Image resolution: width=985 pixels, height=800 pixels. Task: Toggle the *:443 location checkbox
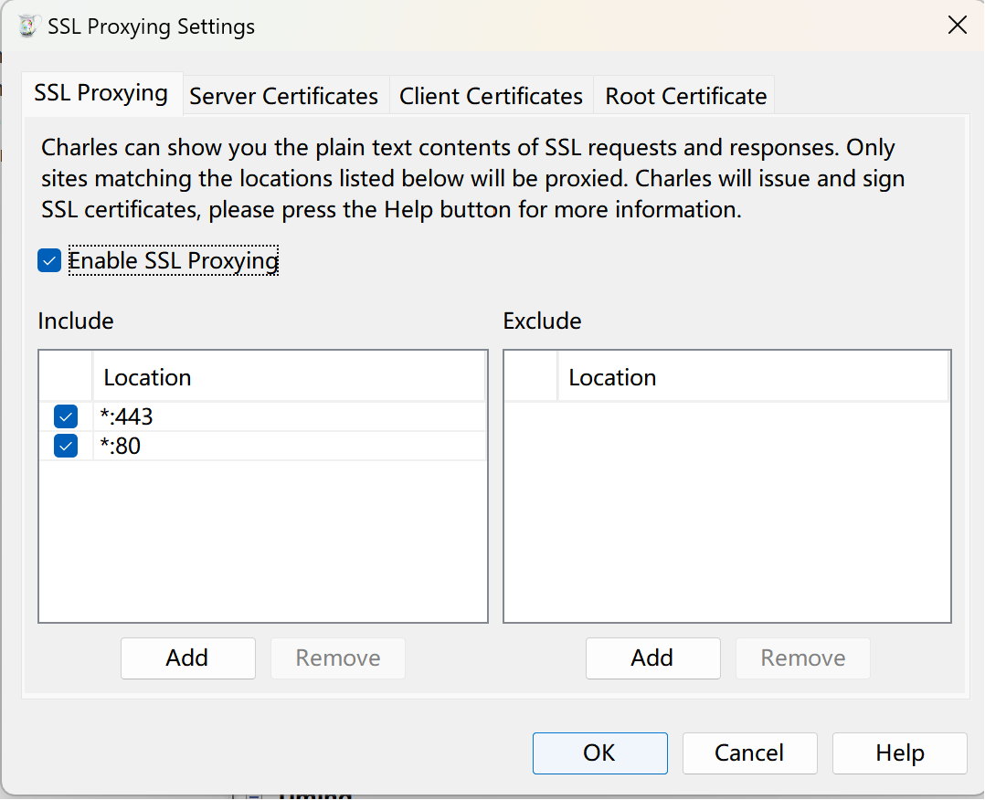pyautogui.click(x=66, y=417)
